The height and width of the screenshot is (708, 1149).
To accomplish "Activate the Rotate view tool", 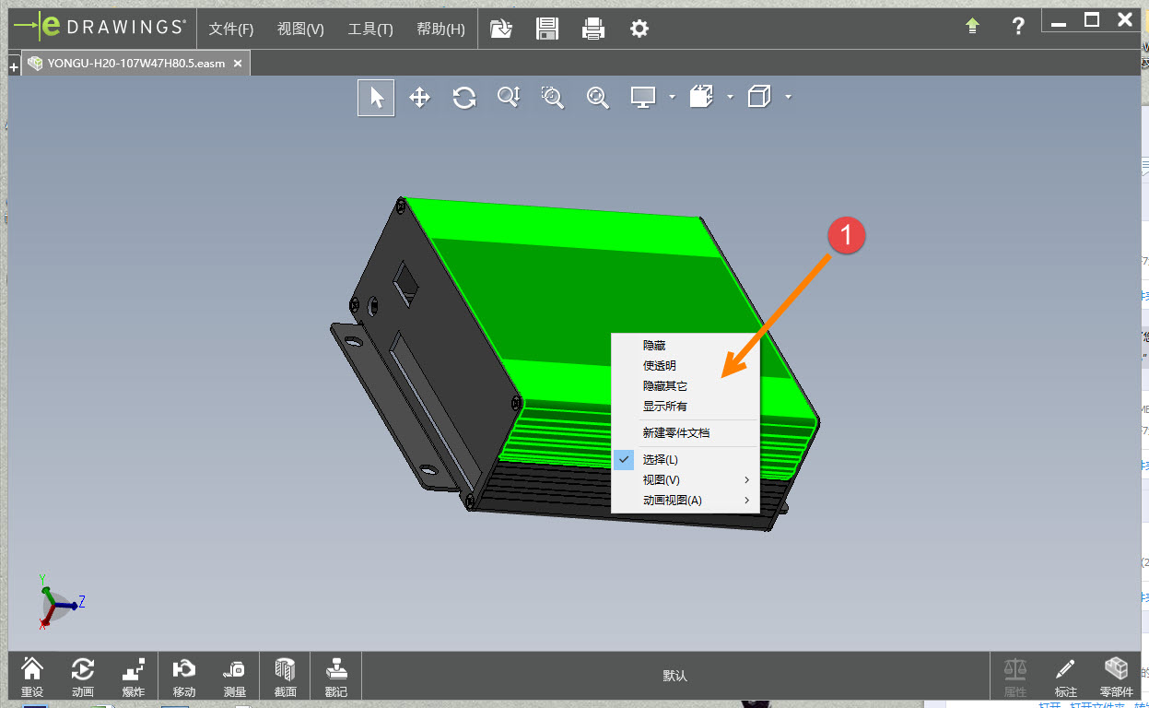I will click(464, 98).
